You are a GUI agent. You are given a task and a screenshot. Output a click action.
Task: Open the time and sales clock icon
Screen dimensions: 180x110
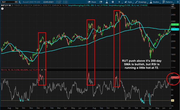pos(101,2)
